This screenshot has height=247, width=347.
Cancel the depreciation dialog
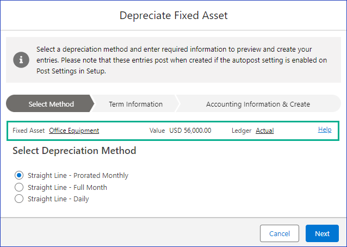(x=279, y=233)
